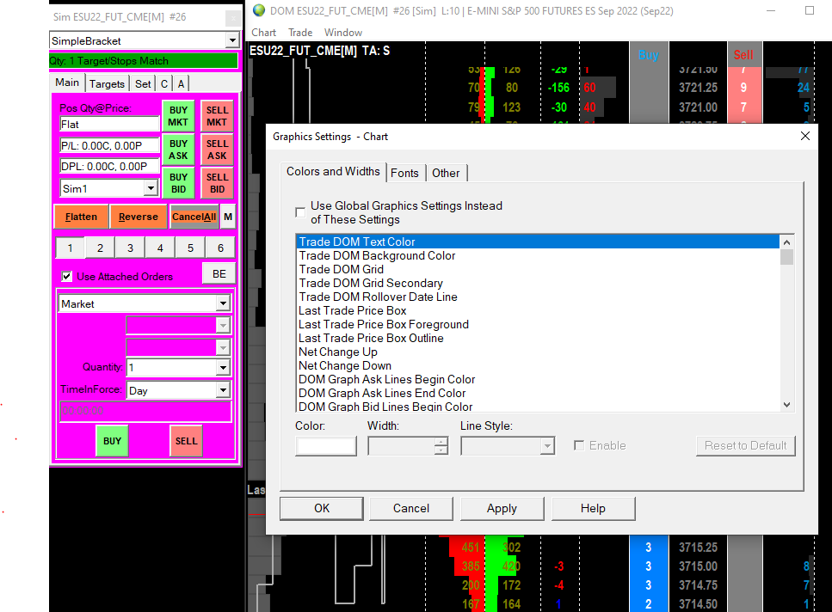Viewport: 832px width, 612px height.
Task: Open the Targets tab
Action: (107, 83)
